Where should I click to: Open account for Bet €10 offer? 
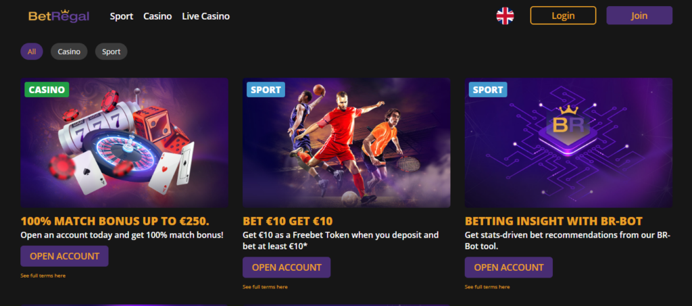coord(287,267)
